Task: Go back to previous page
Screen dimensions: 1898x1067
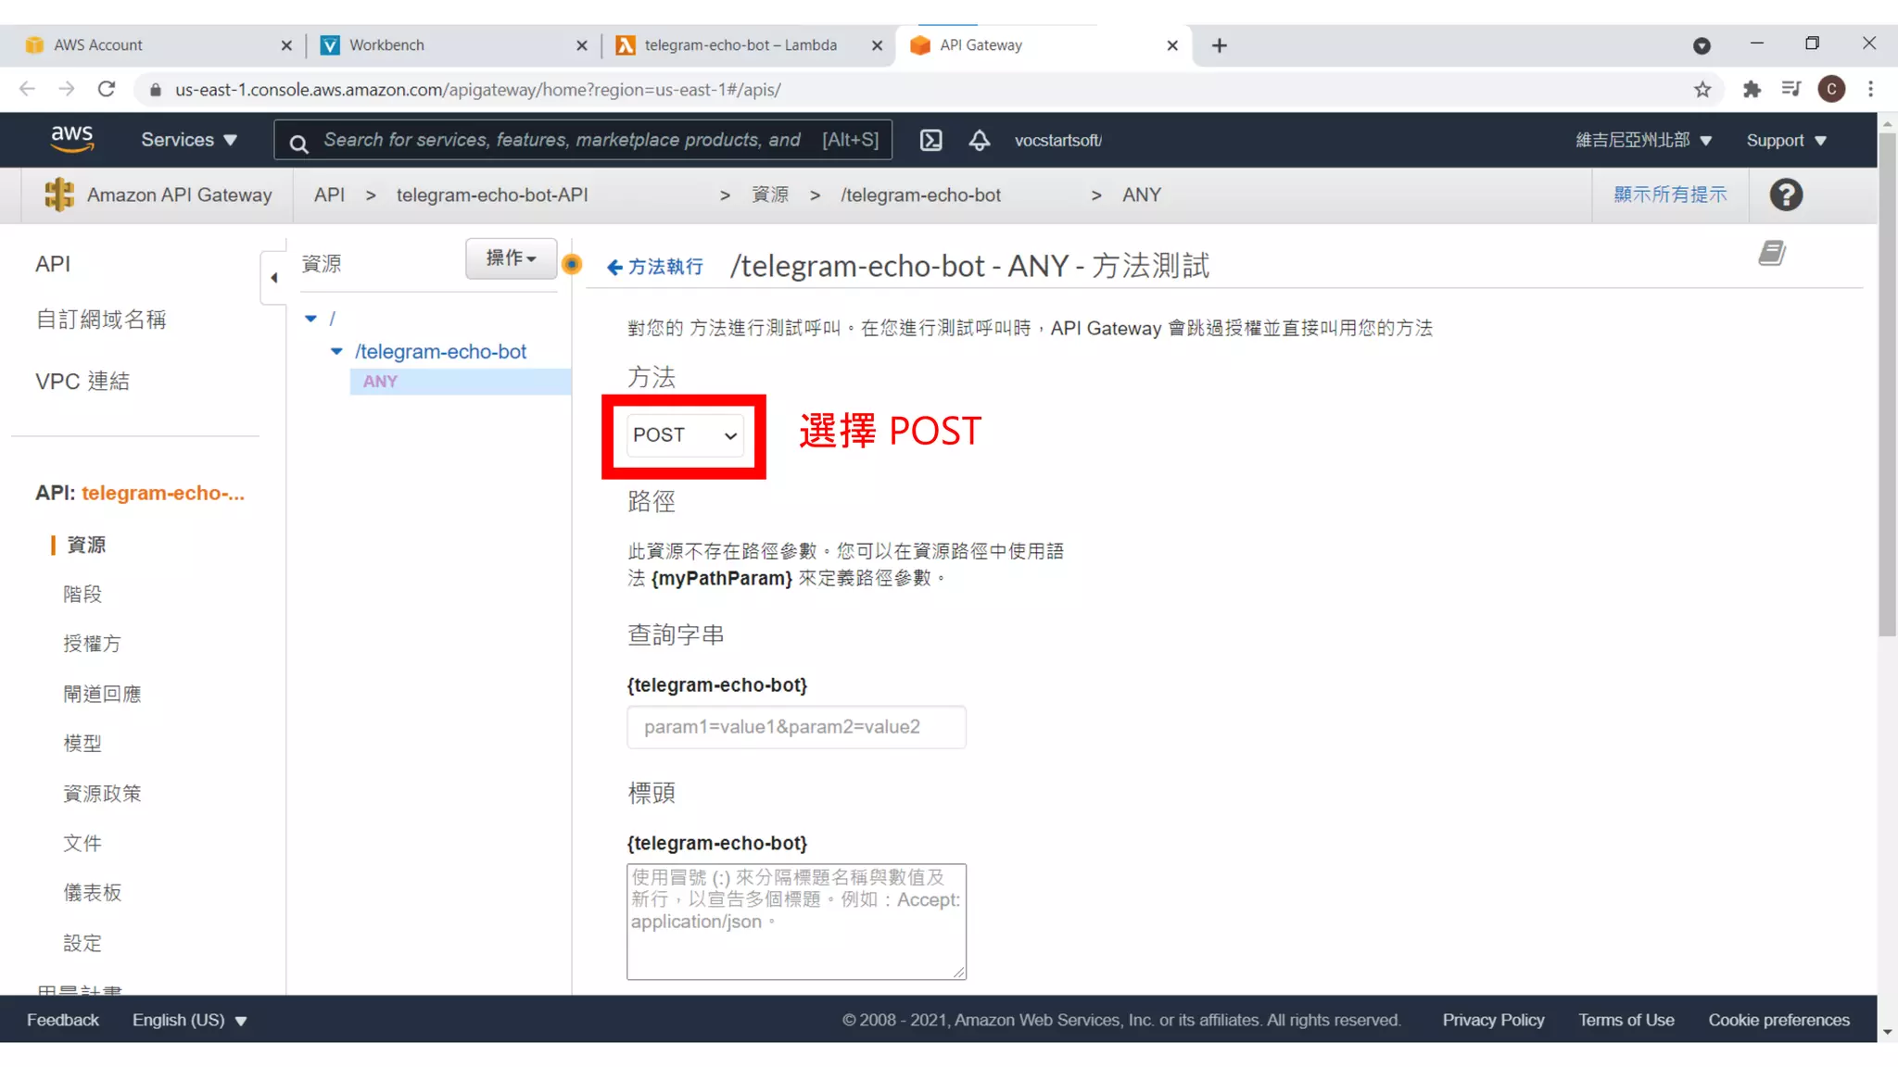Action: click(x=27, y=89)
